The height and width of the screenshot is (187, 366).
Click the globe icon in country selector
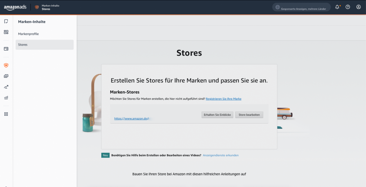pyautogui.click(x=278, y=7)
